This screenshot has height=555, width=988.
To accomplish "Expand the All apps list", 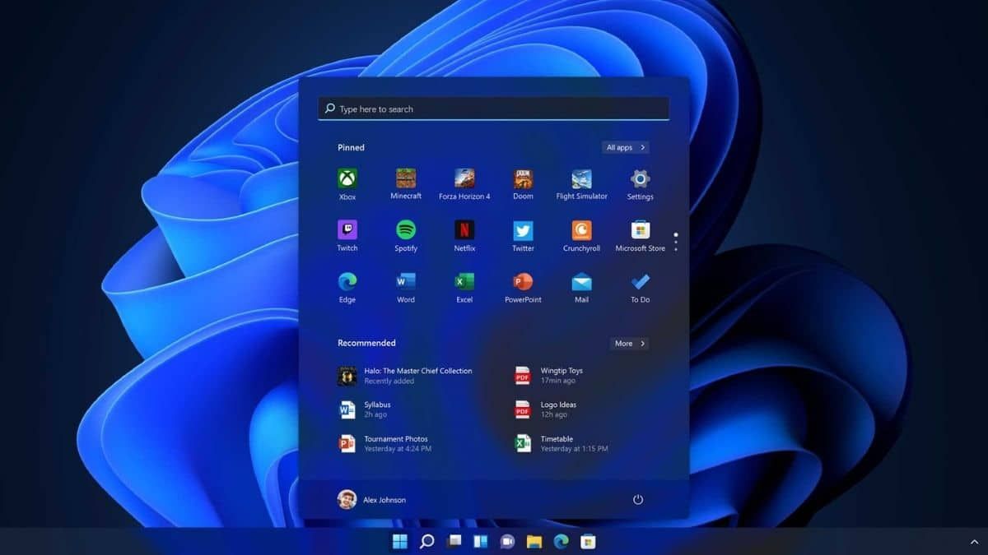I will tap(625, 147).
